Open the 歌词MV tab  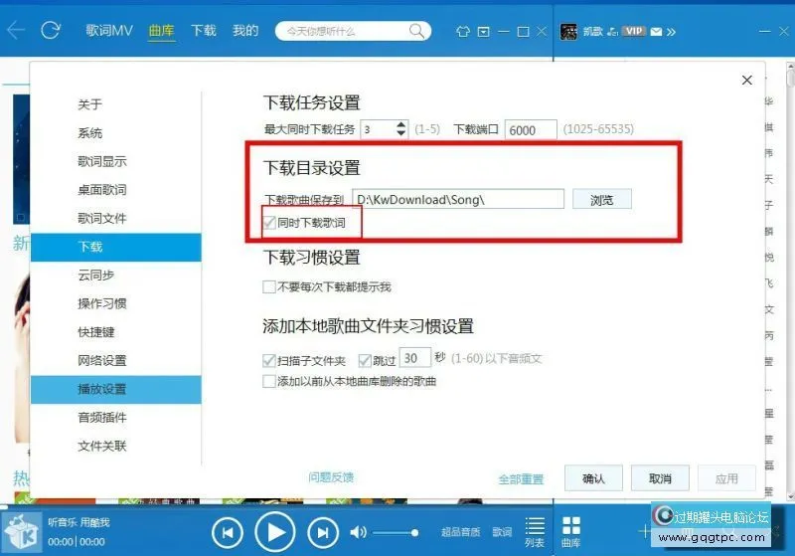(109, 31)
